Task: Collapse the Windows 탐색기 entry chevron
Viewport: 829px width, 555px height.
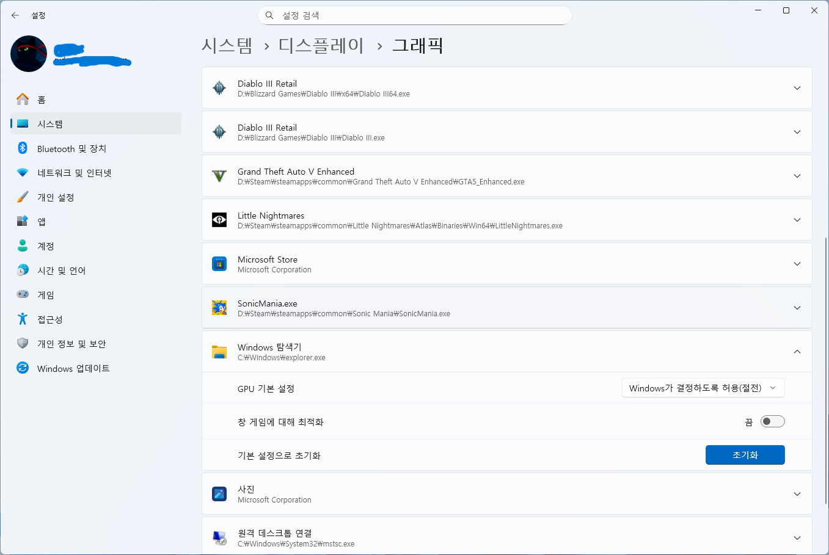Action: click(797, 352)
